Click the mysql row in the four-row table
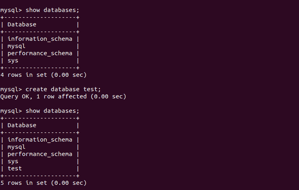Screen dimensions: 299x190 [16, 46]
